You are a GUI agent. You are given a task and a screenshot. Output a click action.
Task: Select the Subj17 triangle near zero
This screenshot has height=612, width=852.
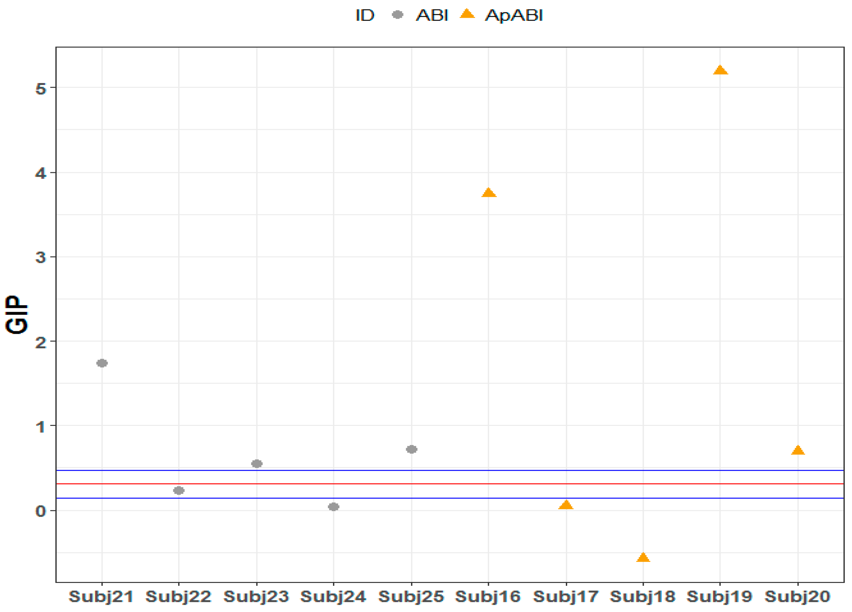coord(566,505)
